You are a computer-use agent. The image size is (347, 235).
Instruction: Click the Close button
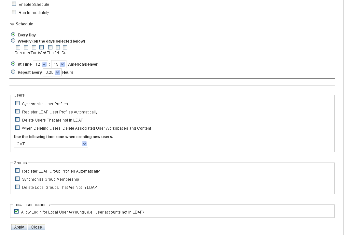(36, 227)
